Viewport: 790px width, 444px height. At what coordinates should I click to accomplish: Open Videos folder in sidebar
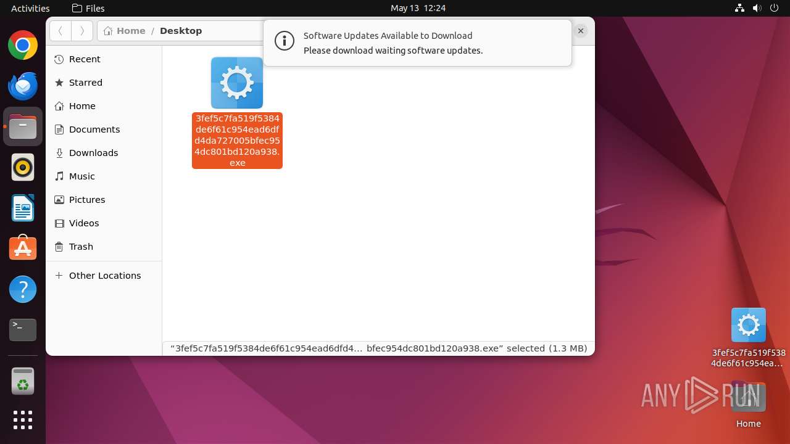(x=104, y=223)
